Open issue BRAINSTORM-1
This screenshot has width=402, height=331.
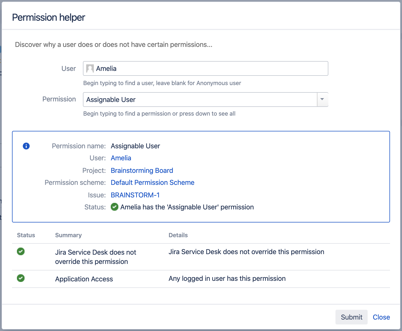click(x=135, y=195)
